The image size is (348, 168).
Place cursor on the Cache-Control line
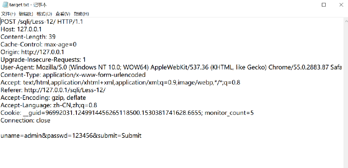pos(38,44)
